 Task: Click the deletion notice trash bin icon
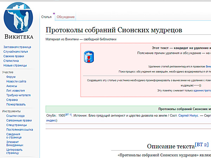(x=88, y=57)
